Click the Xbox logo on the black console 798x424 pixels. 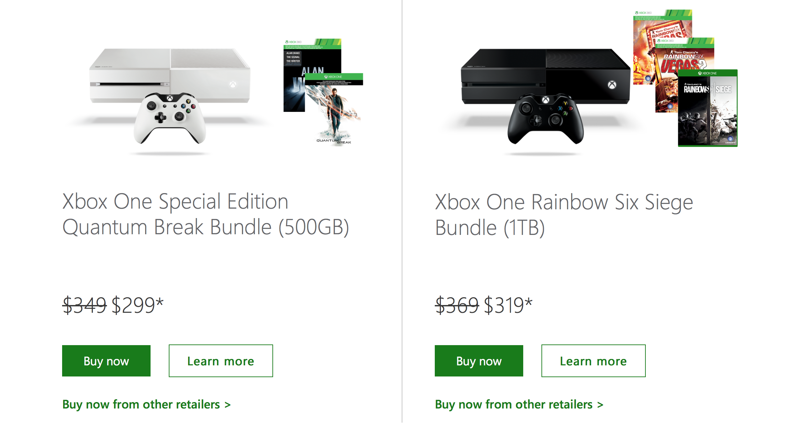point(612,85)
